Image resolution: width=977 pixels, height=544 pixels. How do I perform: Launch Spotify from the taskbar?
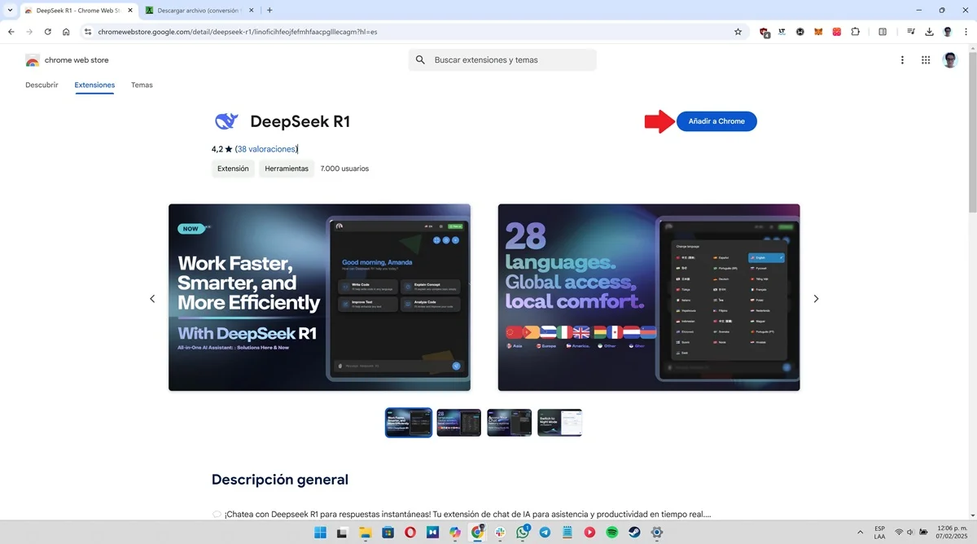(x=611, y=533)
